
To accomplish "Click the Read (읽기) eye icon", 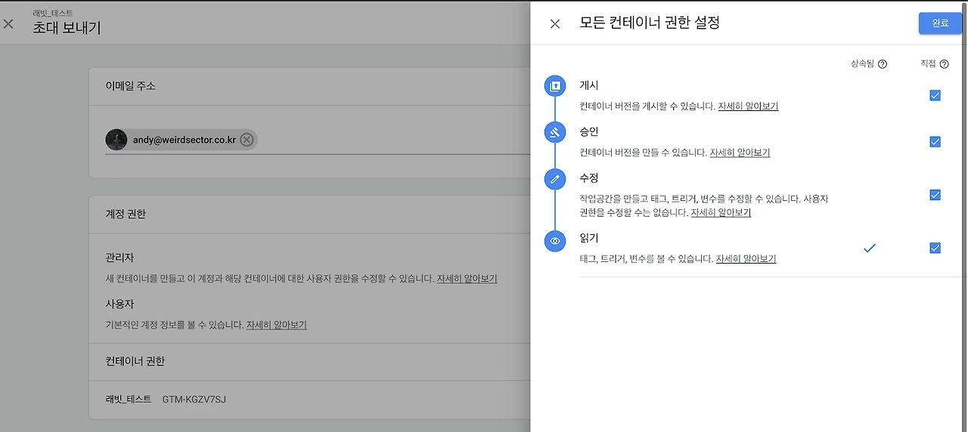I will (555, 241).
